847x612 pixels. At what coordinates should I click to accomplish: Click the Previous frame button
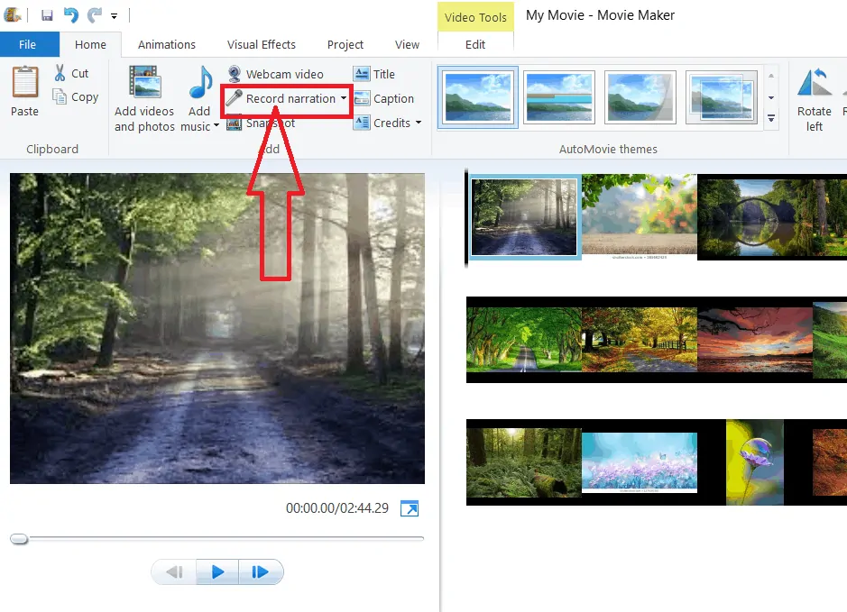174,571
